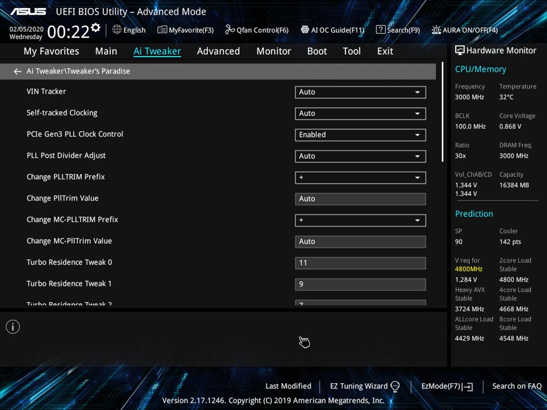The height and width of the screenshot is (410, 547).
Task: Click the back arrow to leave Tweaker's Paradise
Action: pyautogui.click(x=17, y=71)
